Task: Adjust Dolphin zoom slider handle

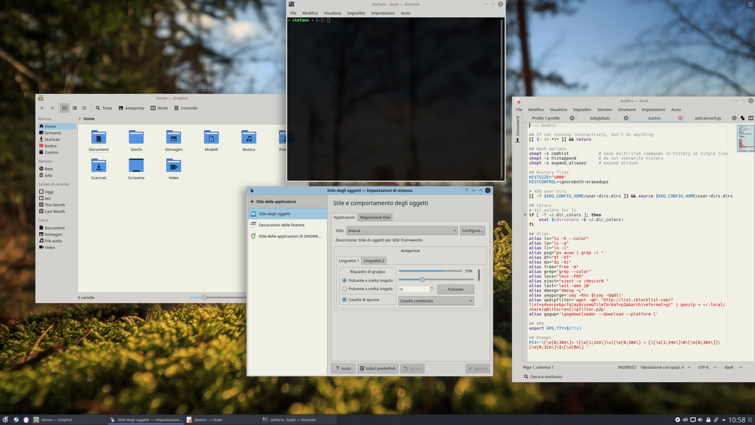Action: coord(204,297)
